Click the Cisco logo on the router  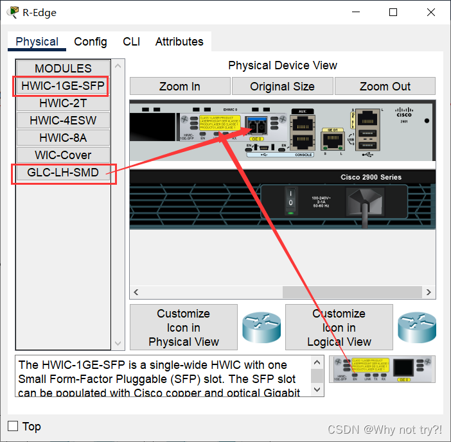point(404,112)
